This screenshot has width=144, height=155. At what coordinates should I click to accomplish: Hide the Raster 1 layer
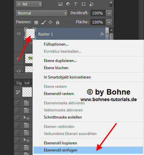(x=19, y=34)
